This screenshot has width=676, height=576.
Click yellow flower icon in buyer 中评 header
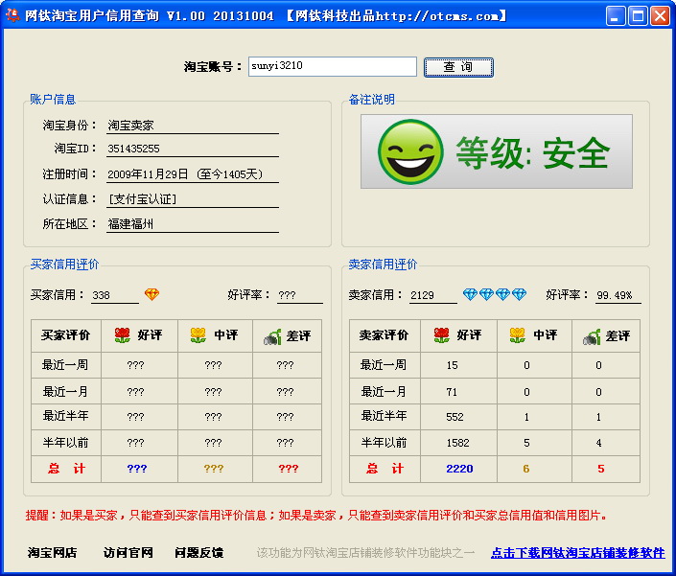coord(198,335)
